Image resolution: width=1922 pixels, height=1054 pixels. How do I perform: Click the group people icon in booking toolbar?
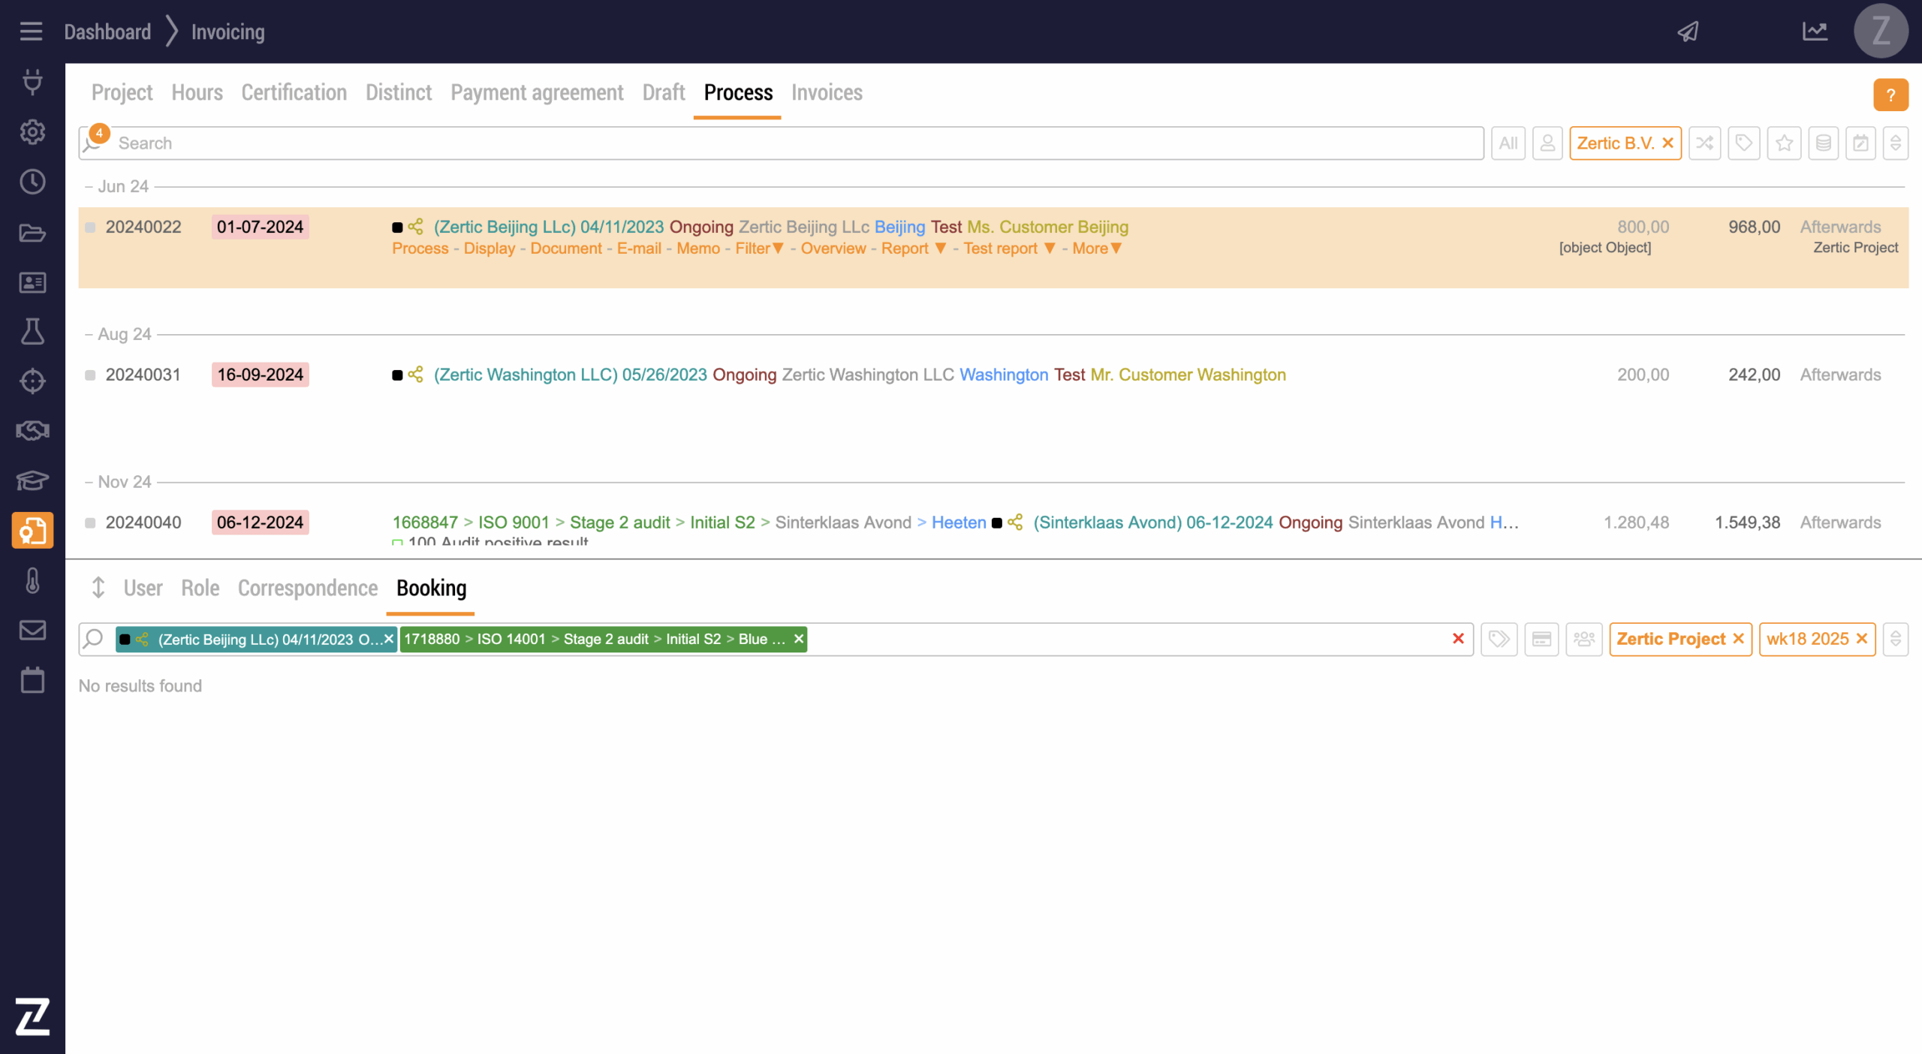pyautogui.click(x=1583, y=639)
